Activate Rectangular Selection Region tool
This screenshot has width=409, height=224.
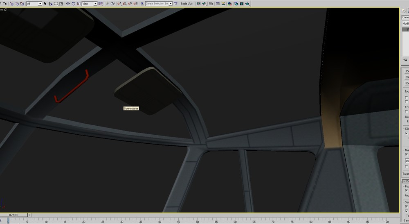click(56, 4)
